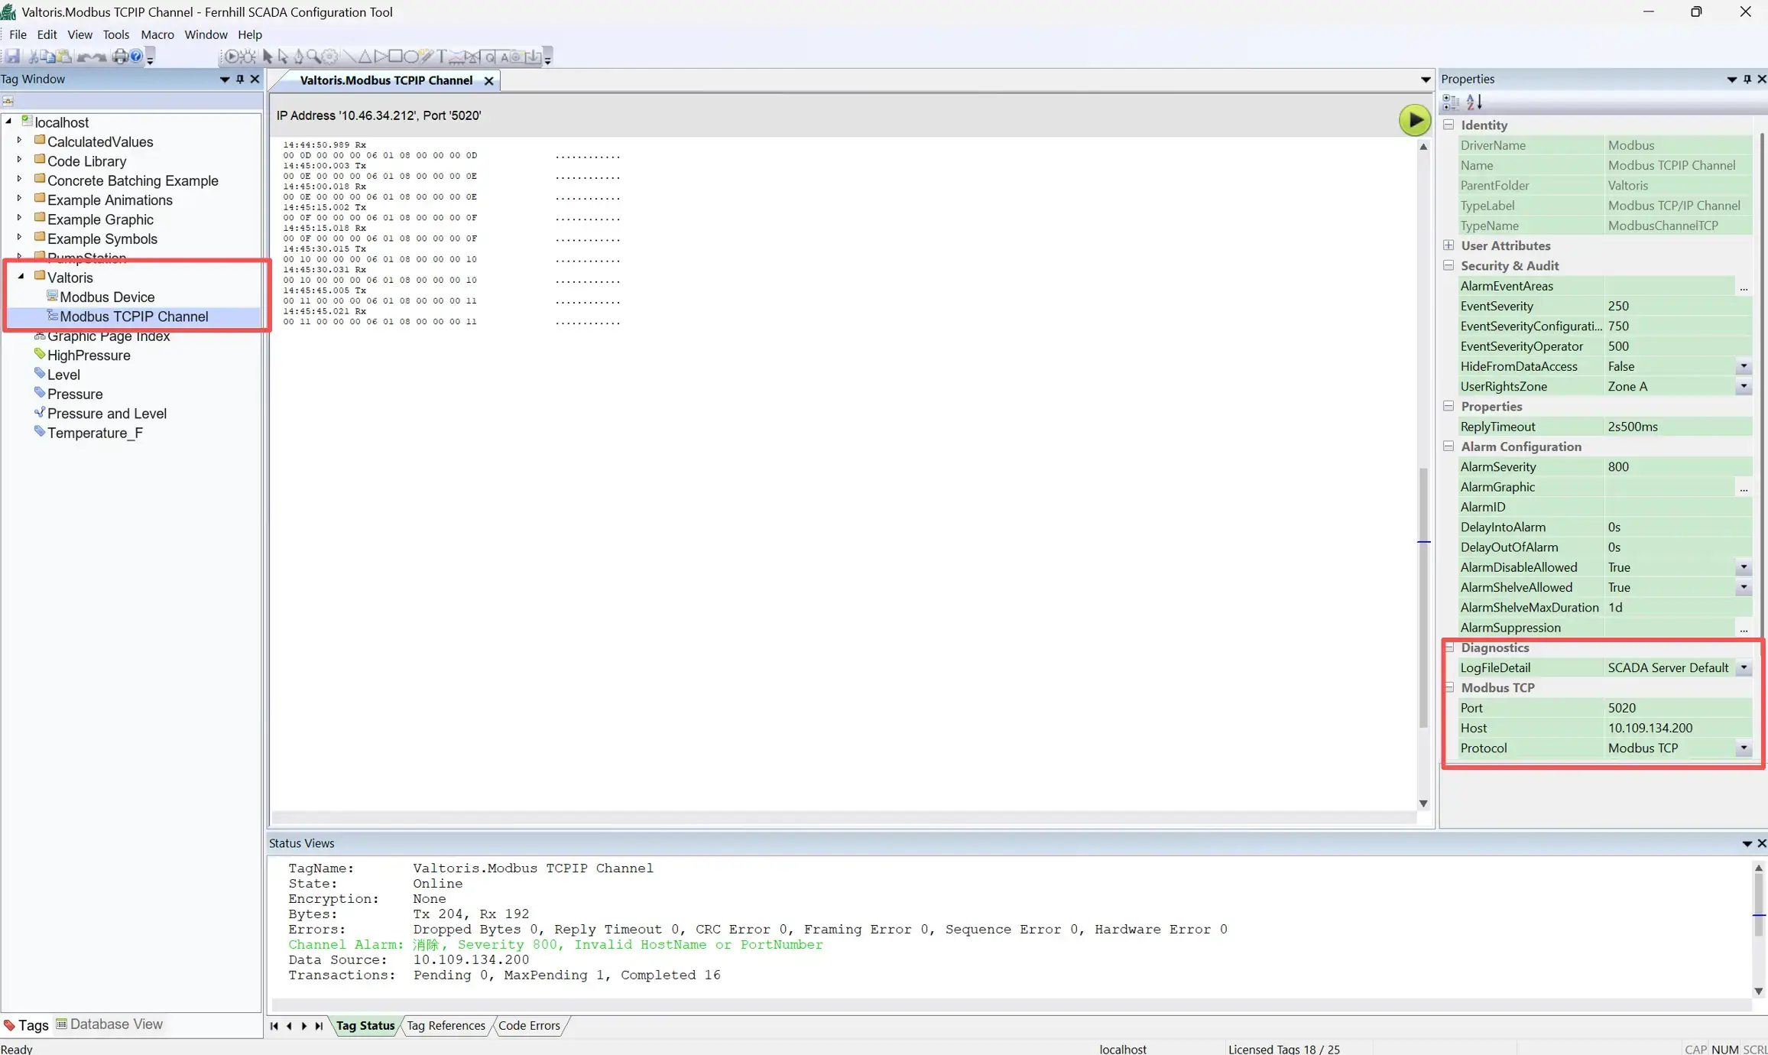Click the categorized view icon in Properties
The height and width of the screenshot is (1055, 1768).
click(x=1450, y=102)
